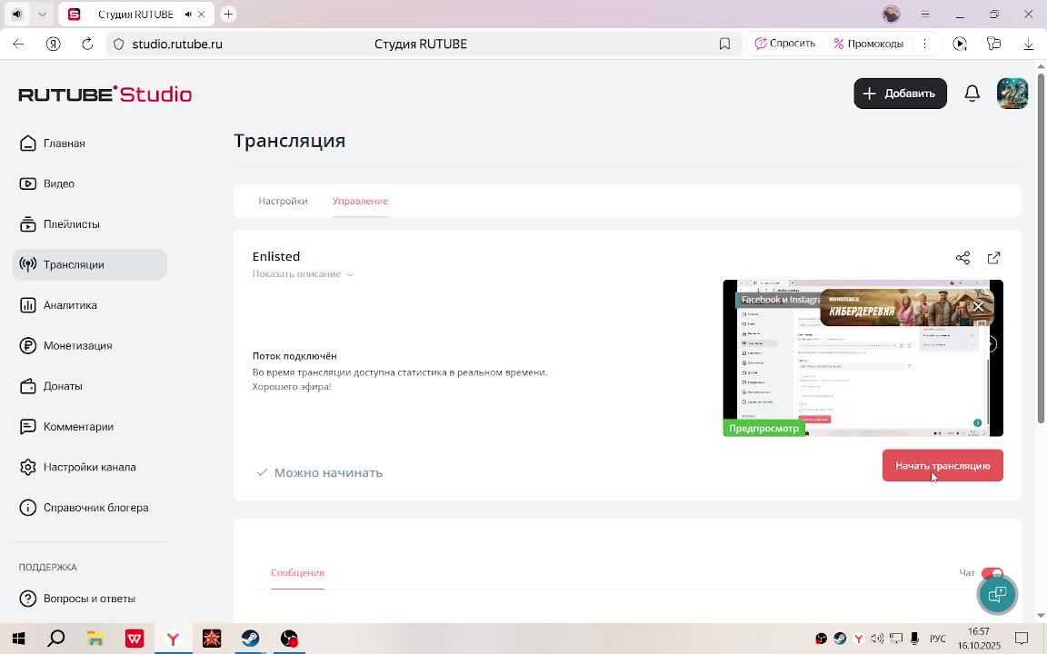Open Настройки канала

pos(77,467)
